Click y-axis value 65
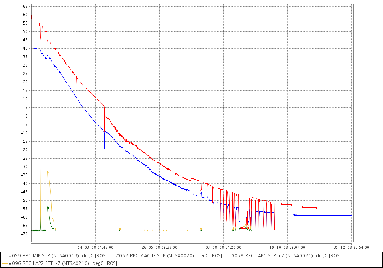This screenshot has width=383, height=268. point(25,7)
